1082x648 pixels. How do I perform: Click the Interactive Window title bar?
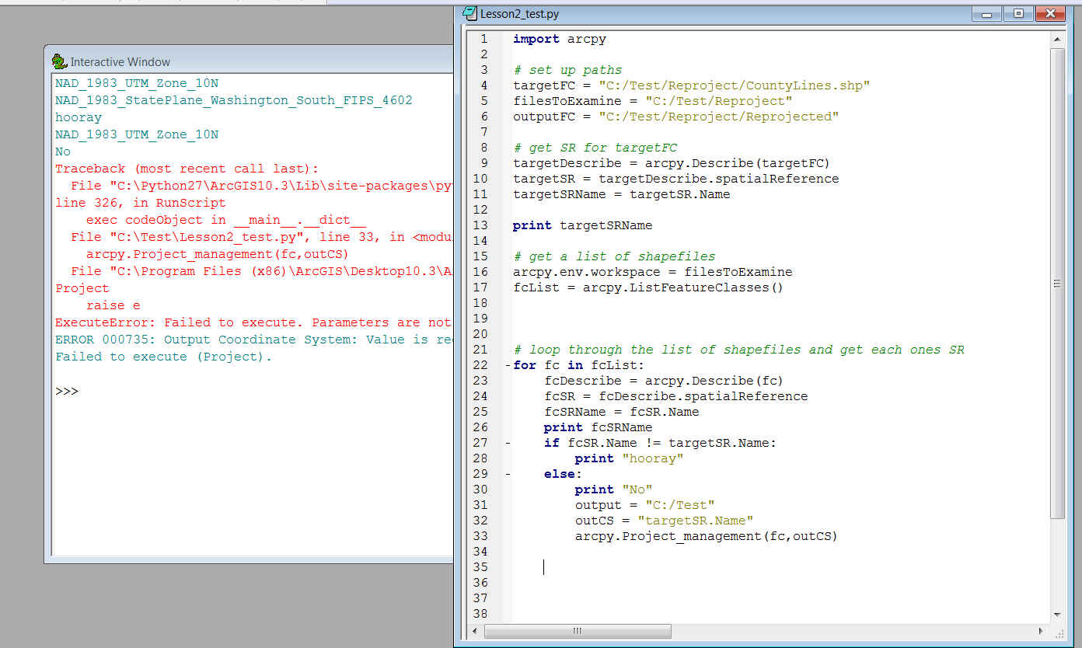[249, 61]
